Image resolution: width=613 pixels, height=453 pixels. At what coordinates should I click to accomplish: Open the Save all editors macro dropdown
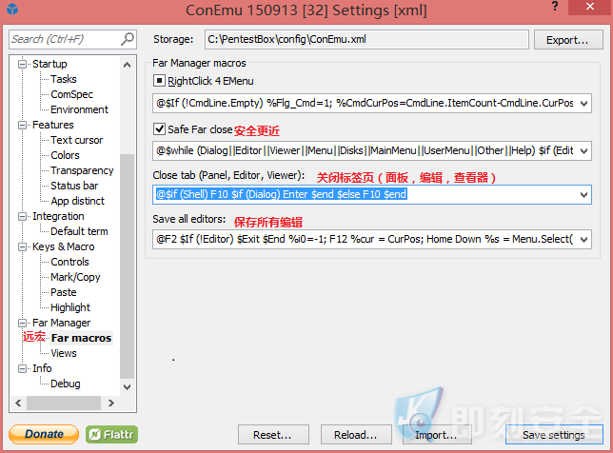tap(583, 240)
